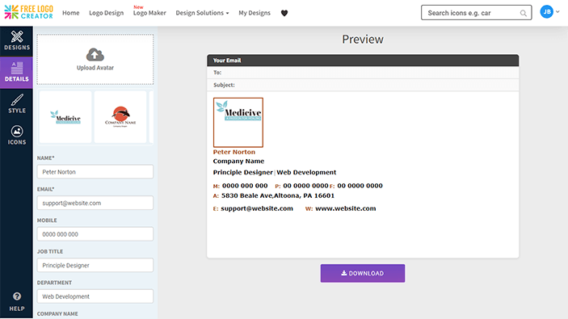The width and height of the screenshot is (568, 319).
Task: Click the mobile number 0000 000 000 in preview
Action: click(245, 186)
